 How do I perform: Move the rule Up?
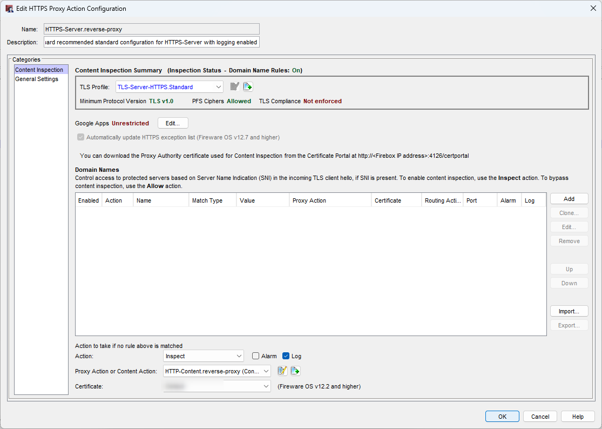pos(569,269)
